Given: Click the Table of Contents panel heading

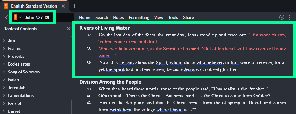Looking at the screenshot, I should click(x=21, y=29).
